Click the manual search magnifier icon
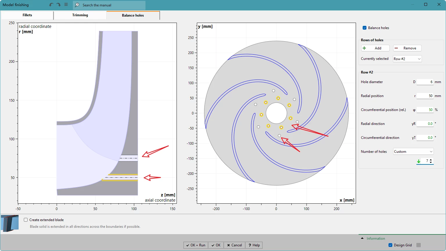This screenshot has height=251, width=446. click(77, 5)
